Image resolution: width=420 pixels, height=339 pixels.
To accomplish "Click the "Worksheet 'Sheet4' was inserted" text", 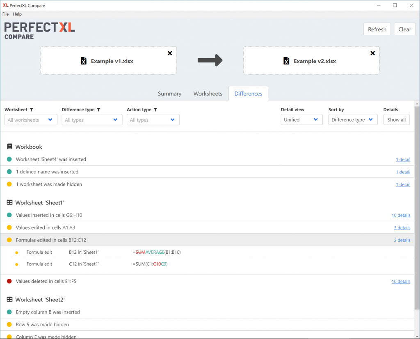I will point(51,159).
